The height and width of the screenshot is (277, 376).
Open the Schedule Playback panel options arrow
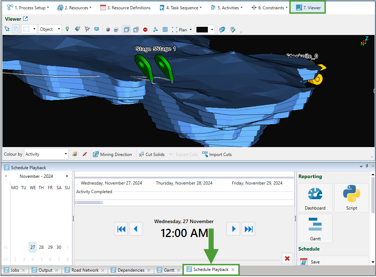tap(361, 166)
